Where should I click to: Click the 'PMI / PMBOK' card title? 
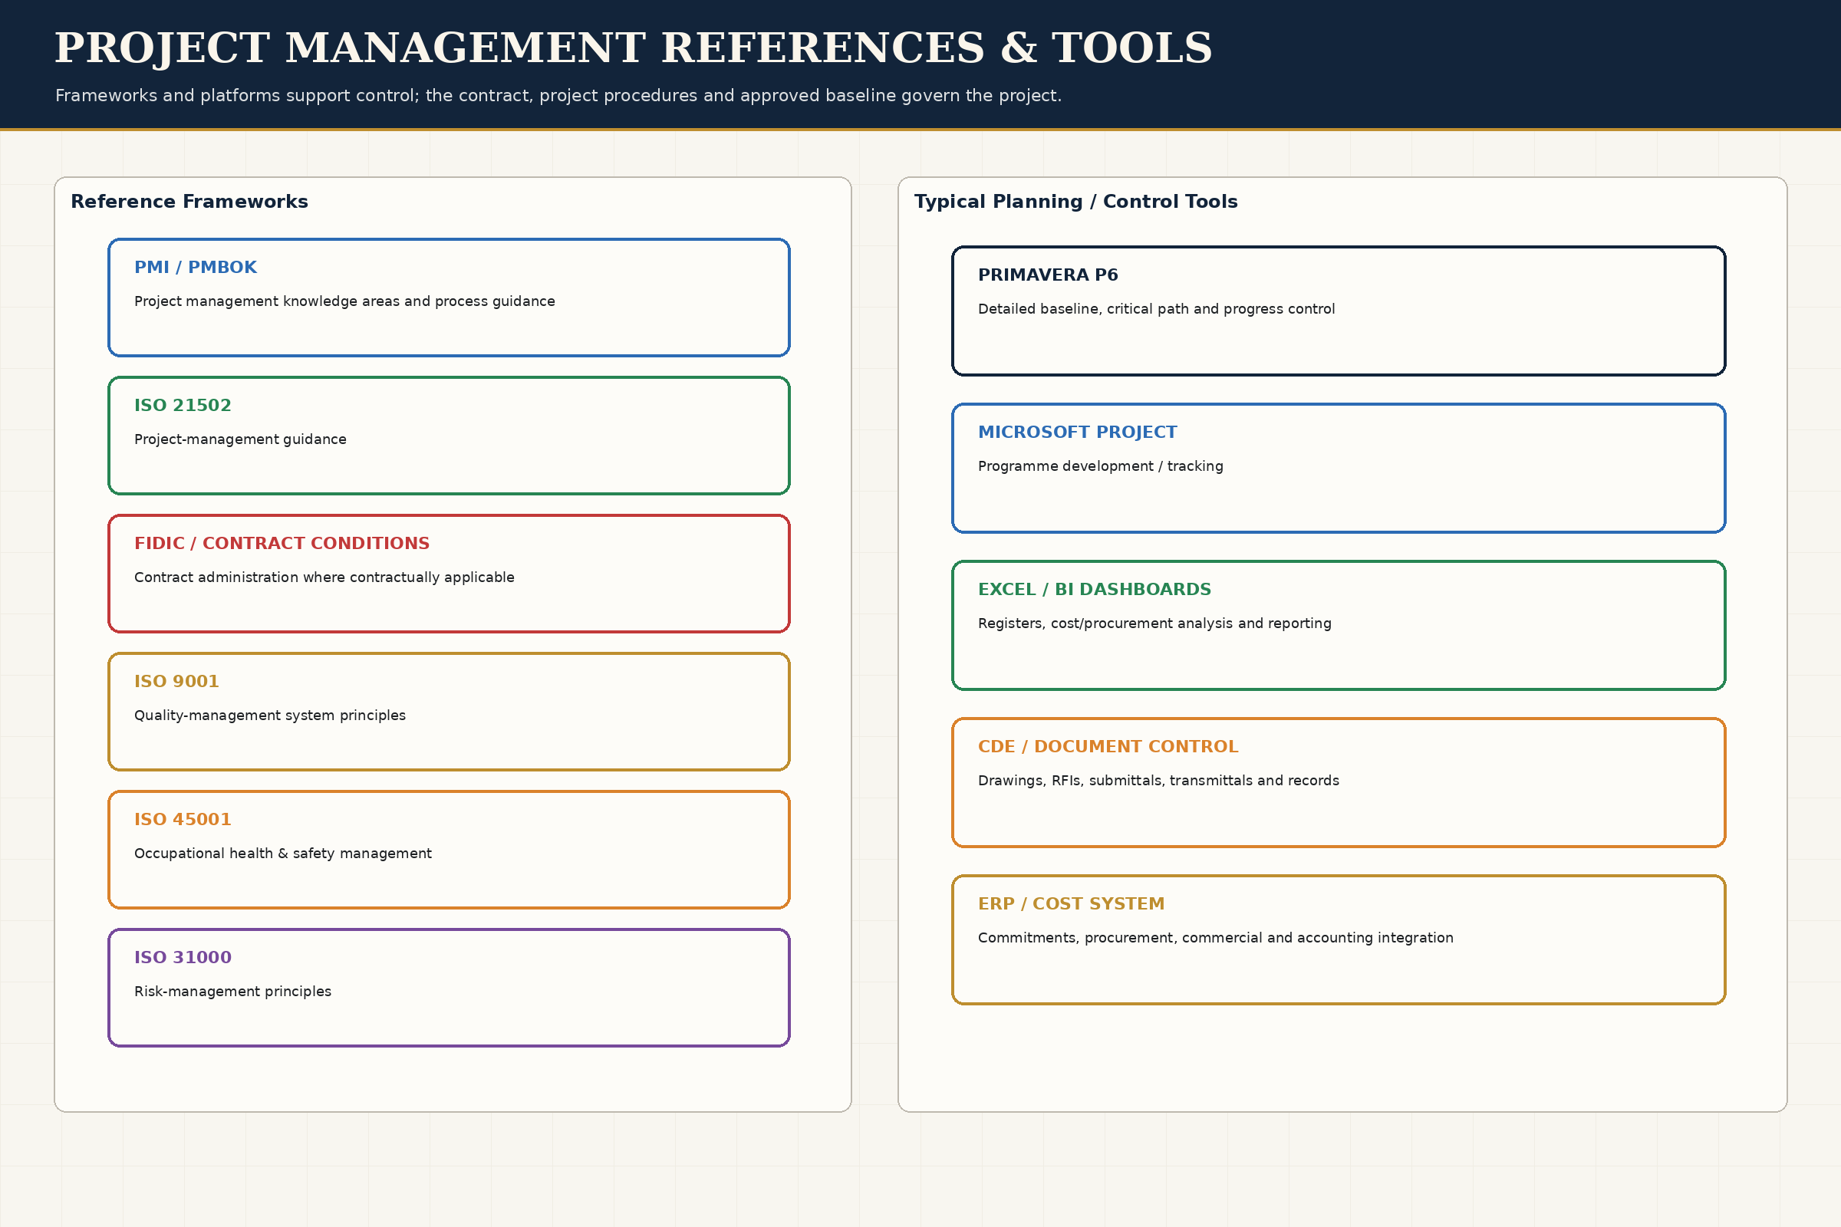196,268
